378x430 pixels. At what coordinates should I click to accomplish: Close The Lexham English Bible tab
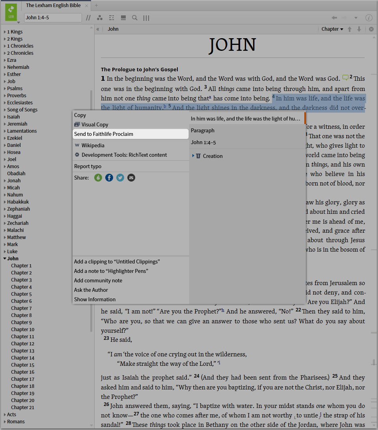click(x=86, y=6)
